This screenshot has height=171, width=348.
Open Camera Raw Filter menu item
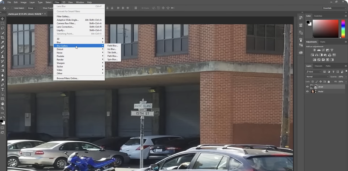[79, 23]
